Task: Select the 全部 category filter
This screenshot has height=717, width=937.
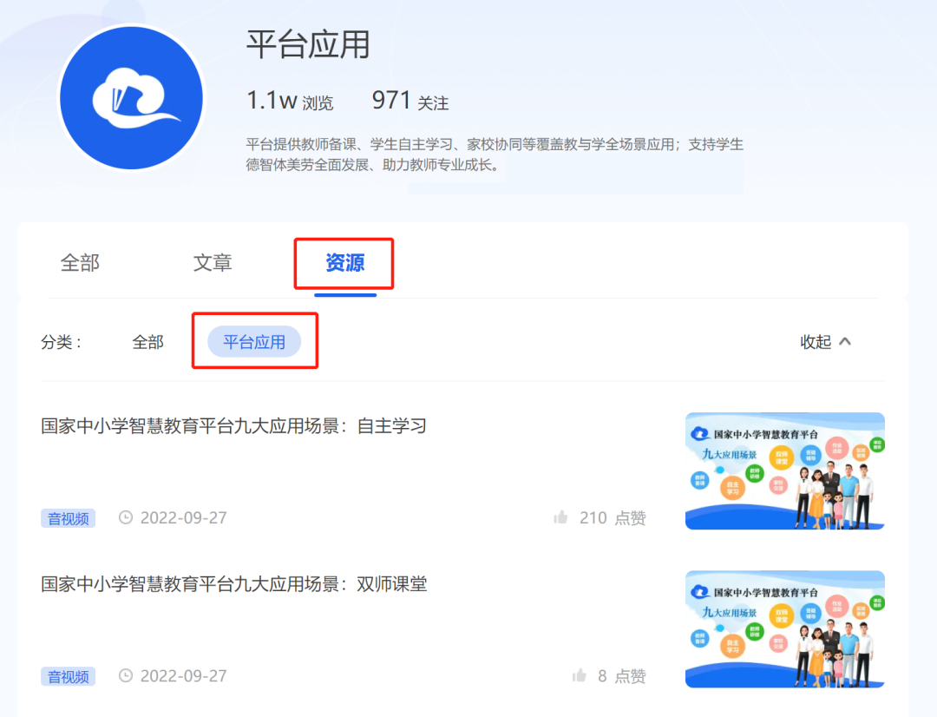Action: (x=147, y=342)
